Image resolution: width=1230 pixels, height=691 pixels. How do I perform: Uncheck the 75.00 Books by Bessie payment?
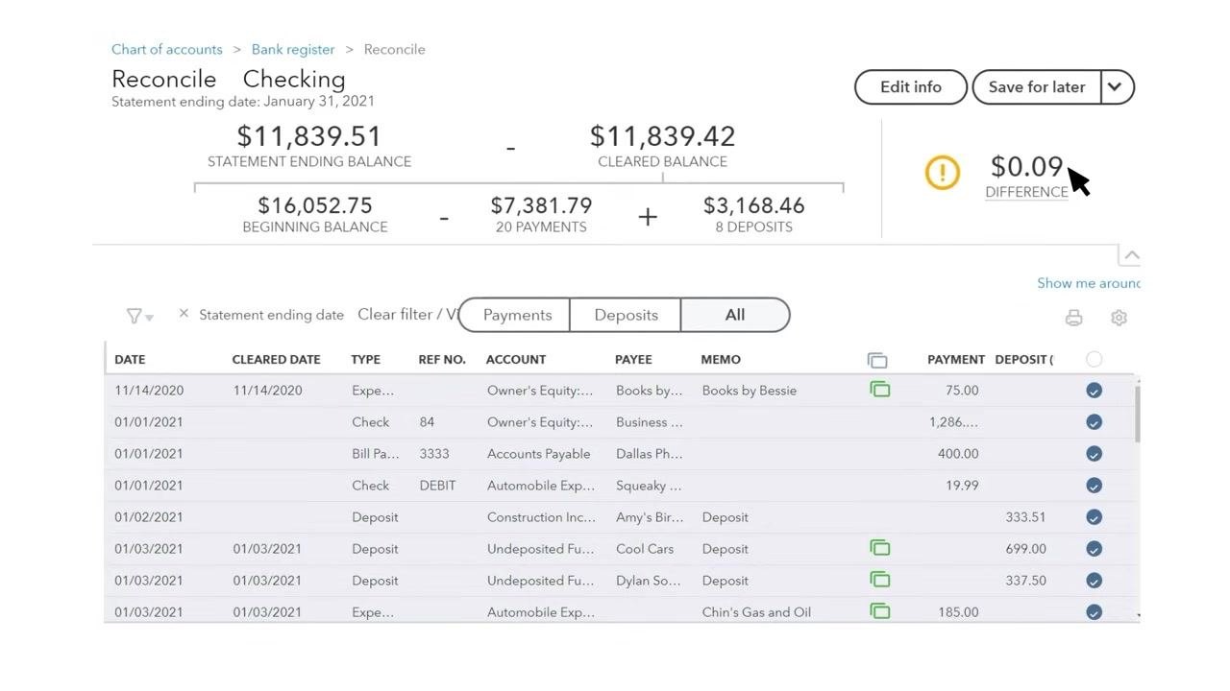[x=1094, y=391]
